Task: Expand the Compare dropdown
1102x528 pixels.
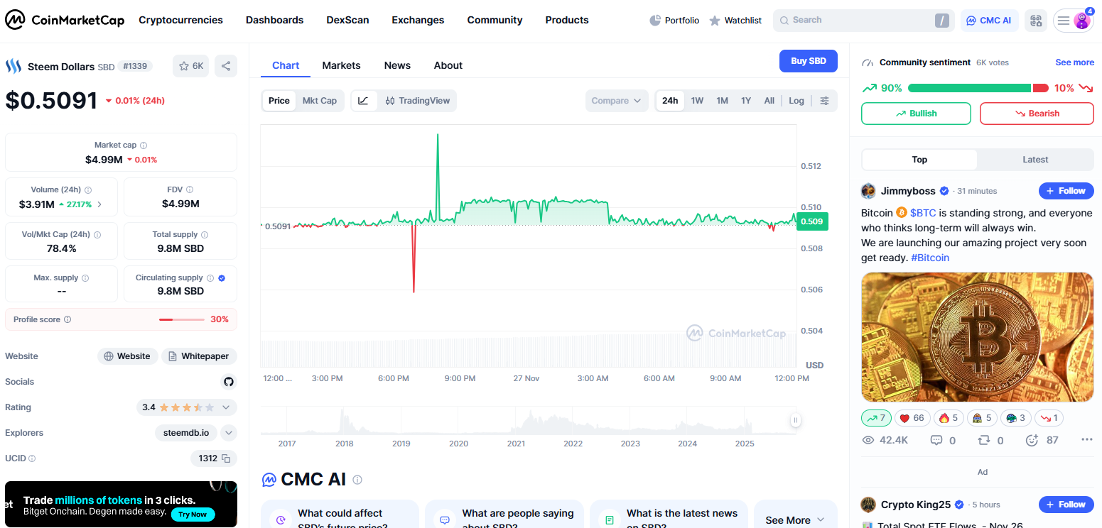Action: click(x=617, y=101)
